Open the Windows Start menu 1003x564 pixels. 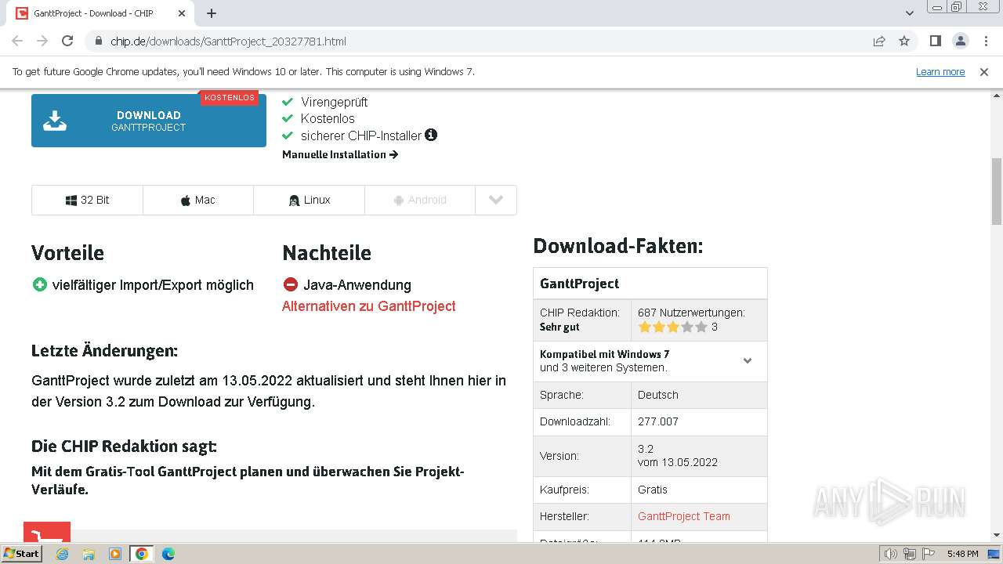tap(22, 554)
